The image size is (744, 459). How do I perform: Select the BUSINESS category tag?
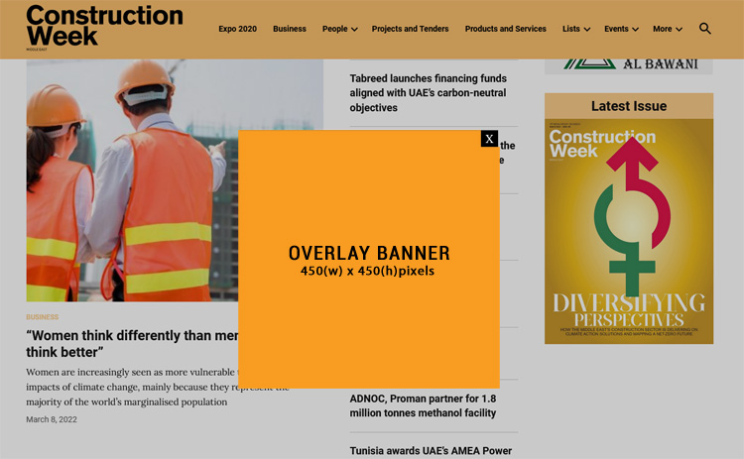coord(43,317)
